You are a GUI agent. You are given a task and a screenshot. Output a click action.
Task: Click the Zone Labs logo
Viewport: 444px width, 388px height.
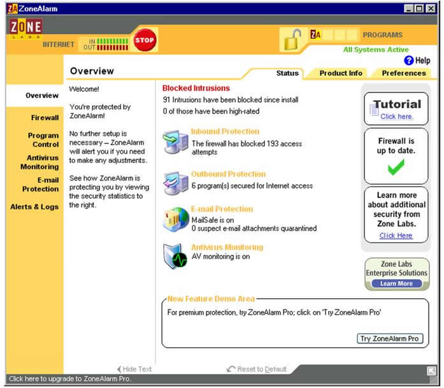click(x=26, y=29)
